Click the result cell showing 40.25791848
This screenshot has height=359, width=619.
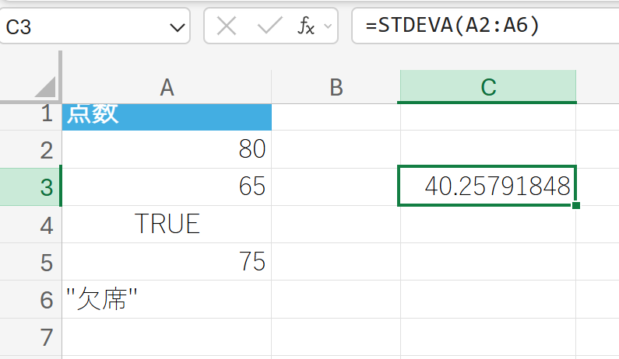[x=487, y=187]
